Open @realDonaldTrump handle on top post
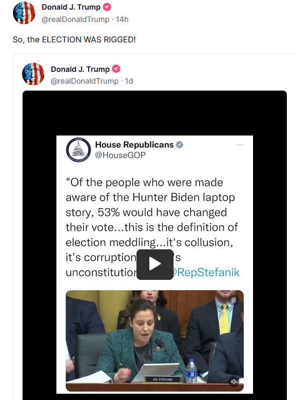The height and width of the screenshot is (400, 296). click(x=75, y=19)
